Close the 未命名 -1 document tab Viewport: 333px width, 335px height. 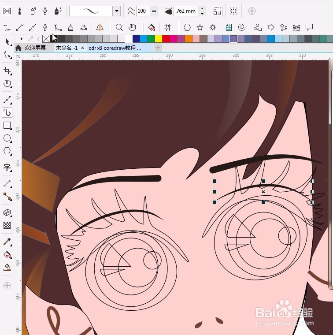pos(83,48)
